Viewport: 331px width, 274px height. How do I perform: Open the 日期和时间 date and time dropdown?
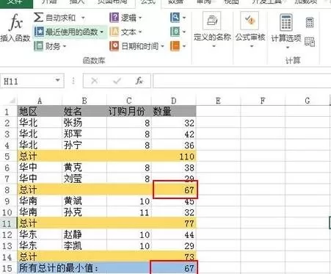pyautogui.click(x=137, y=46)
